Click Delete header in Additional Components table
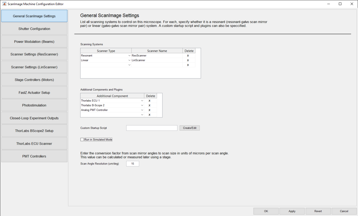 [151, 96]
